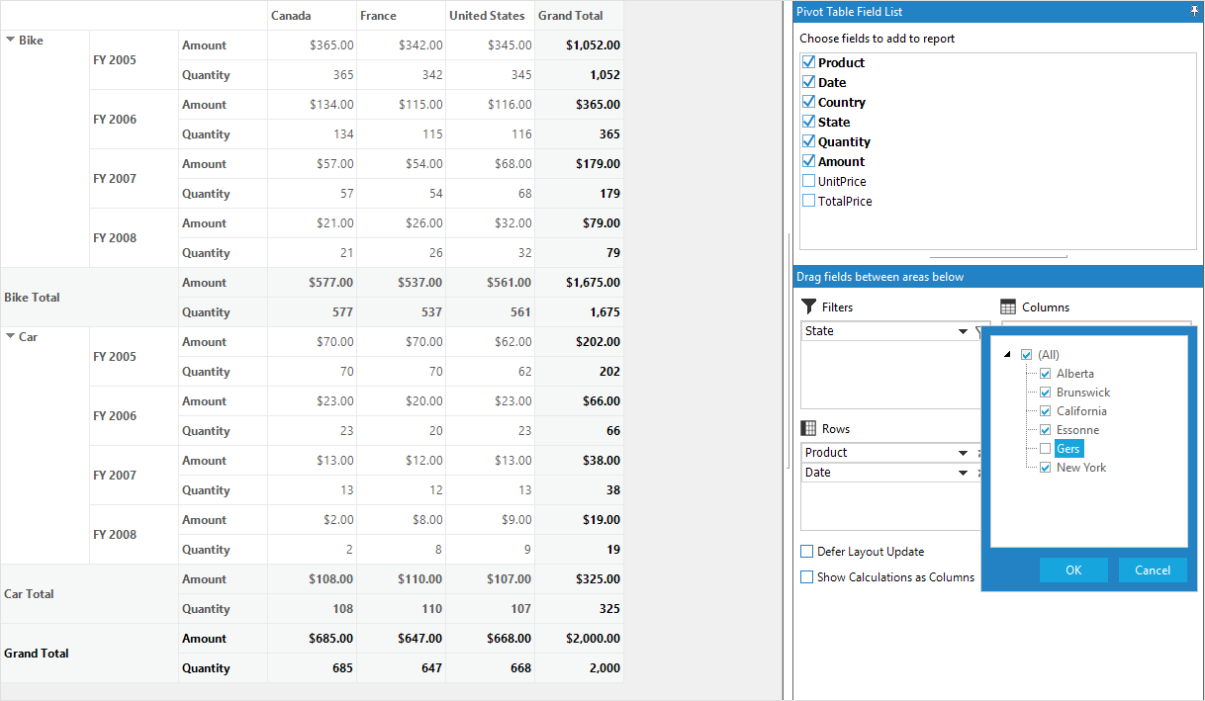Viewport: 1205px width, 701px height.
Task: Click the New York item label
Action: point(1081,468)
